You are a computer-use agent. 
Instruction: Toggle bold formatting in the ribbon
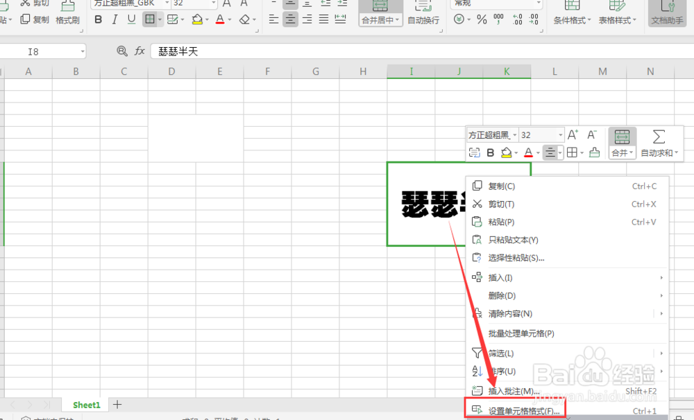[98, 19]
